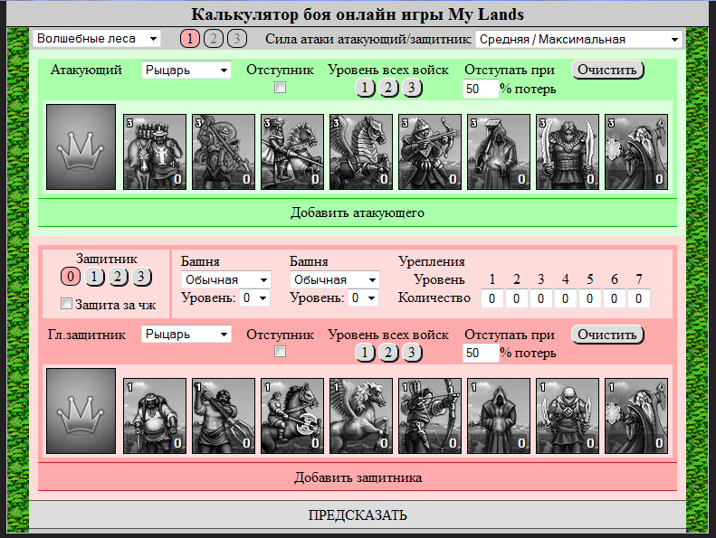Click attacker bearded mage unit
716x538 pixels.
click(636, 152)
